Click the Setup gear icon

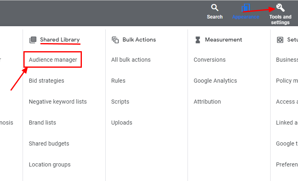tap(280, 40)
